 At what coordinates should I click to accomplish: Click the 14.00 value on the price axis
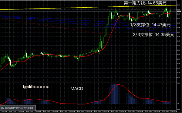click(179, 64)
